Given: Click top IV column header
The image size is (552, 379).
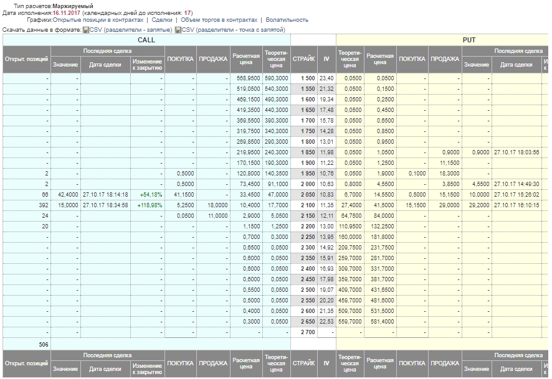Looking at the screenshot, I should [x=326, y=59].
